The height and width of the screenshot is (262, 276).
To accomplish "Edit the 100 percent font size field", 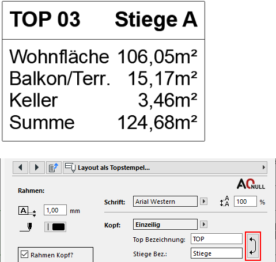I will [x=245, y=202].
